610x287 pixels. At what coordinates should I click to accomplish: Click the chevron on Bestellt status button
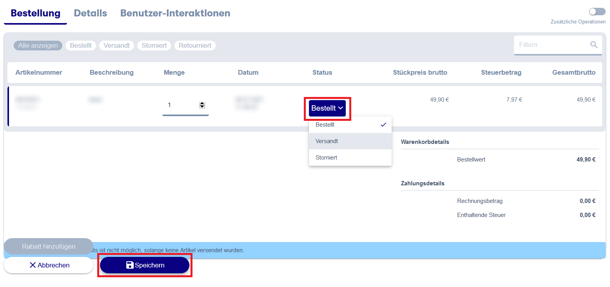[x=341, y=108]
